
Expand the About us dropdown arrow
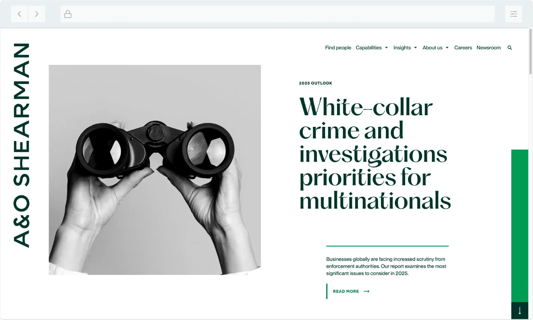pos(447,48)
